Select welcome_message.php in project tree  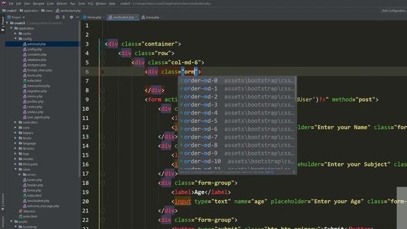click(x=43, y=206)
